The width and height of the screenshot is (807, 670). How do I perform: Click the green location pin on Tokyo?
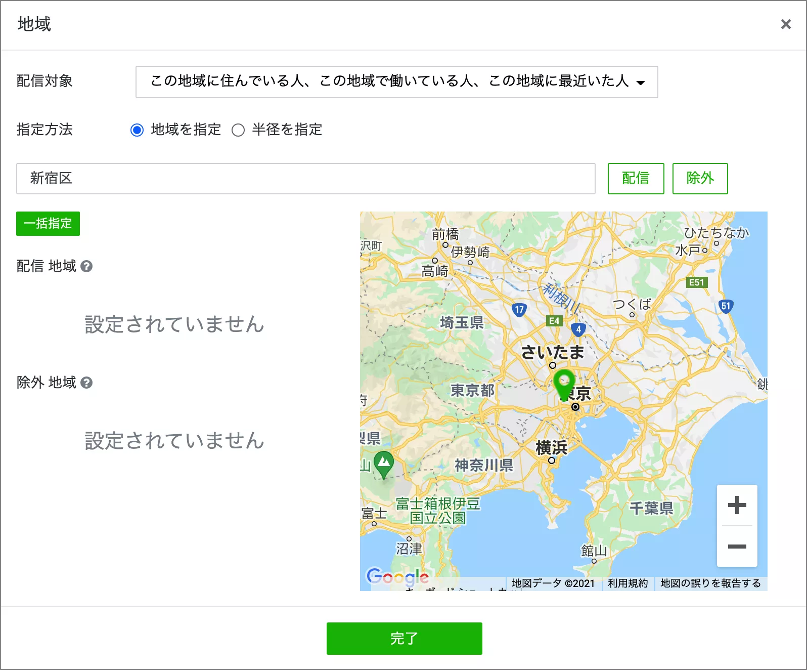pyautogui.click(x=563, y=383)
